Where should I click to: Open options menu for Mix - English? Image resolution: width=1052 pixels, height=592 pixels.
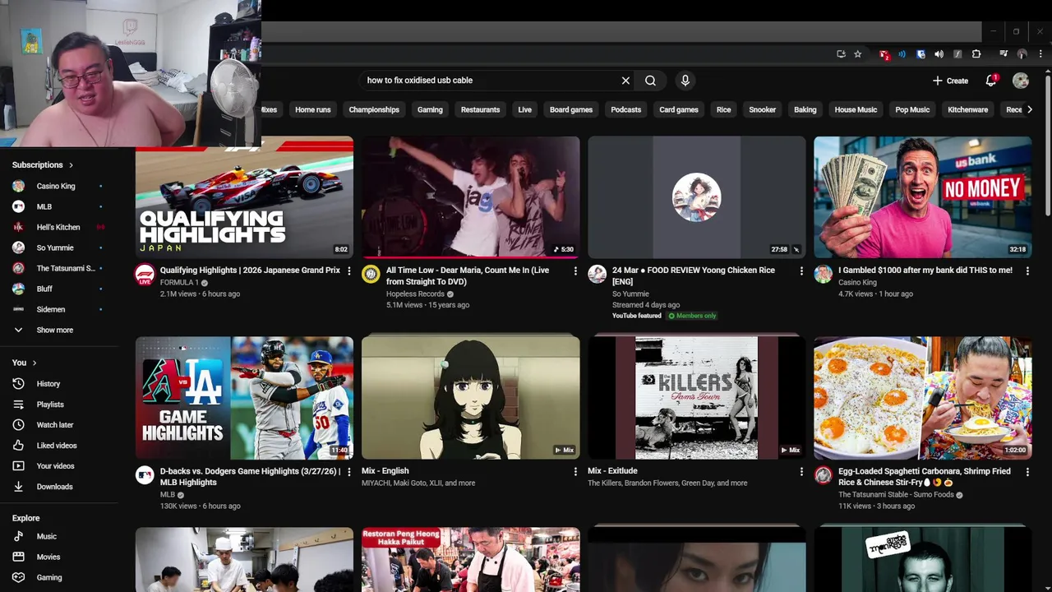575,472
